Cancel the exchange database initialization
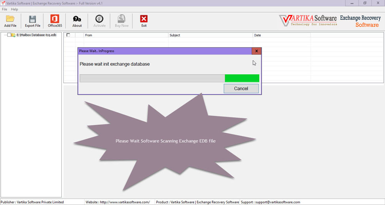This screenshot has height=205, width=385. pos(241,88)
